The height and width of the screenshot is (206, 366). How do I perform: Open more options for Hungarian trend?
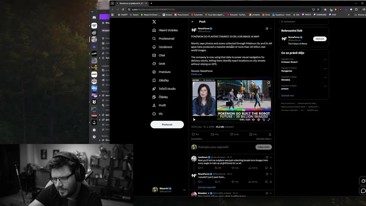click(325, 69)
